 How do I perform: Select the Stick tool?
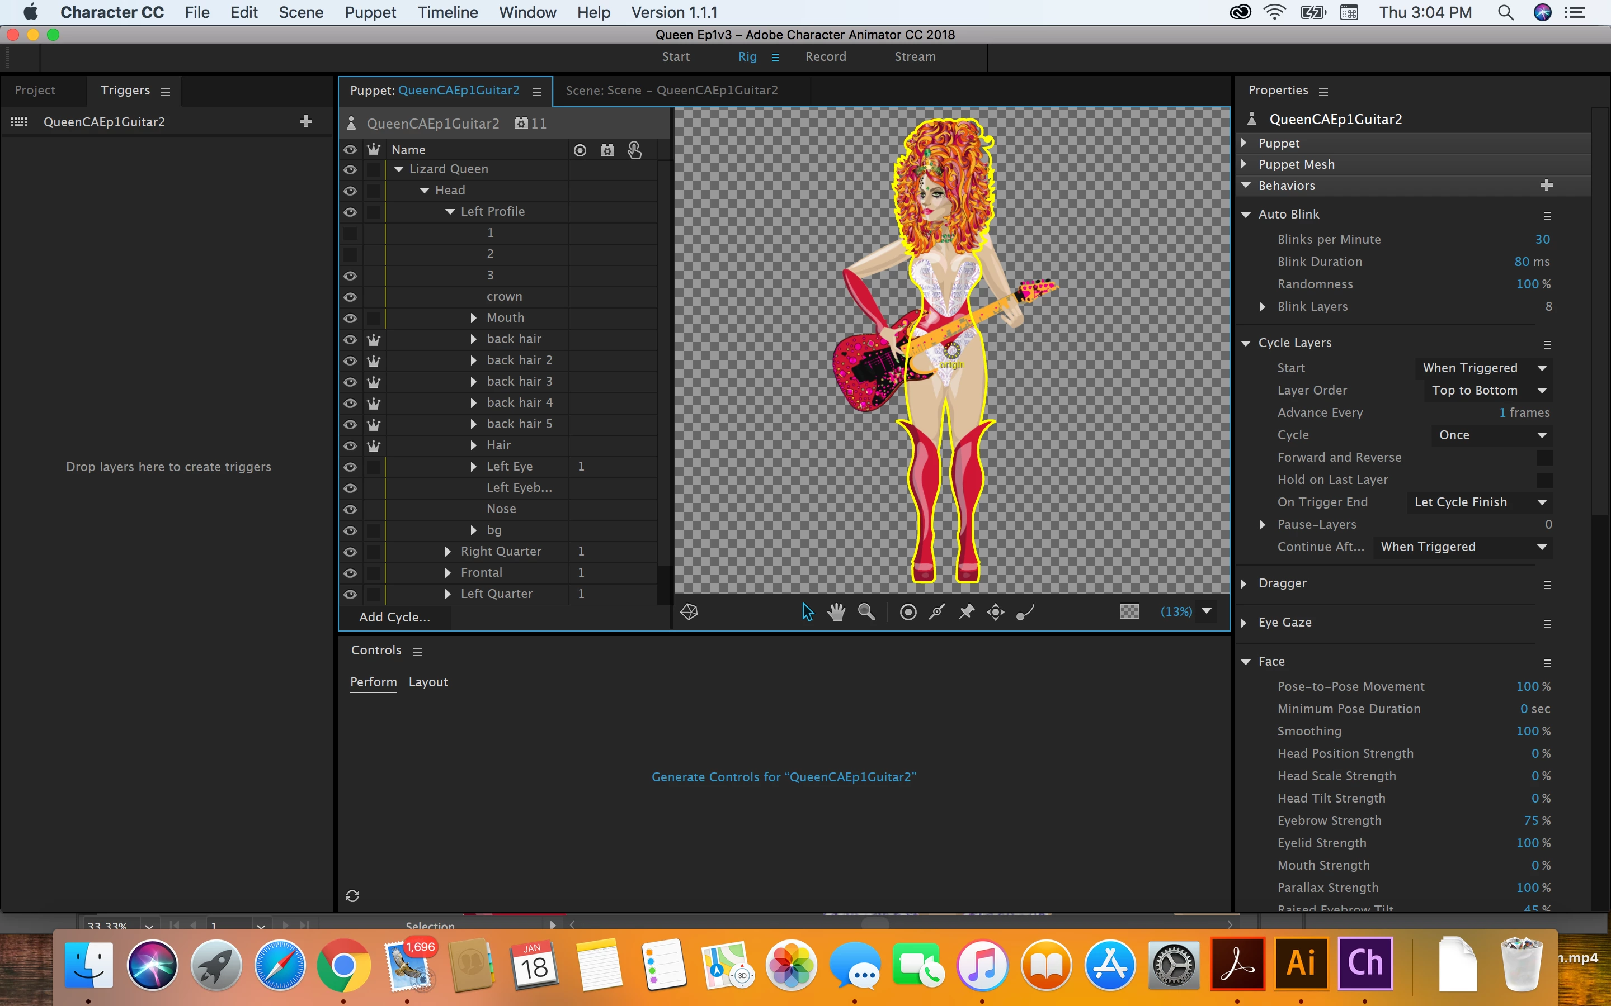(938, 611)
